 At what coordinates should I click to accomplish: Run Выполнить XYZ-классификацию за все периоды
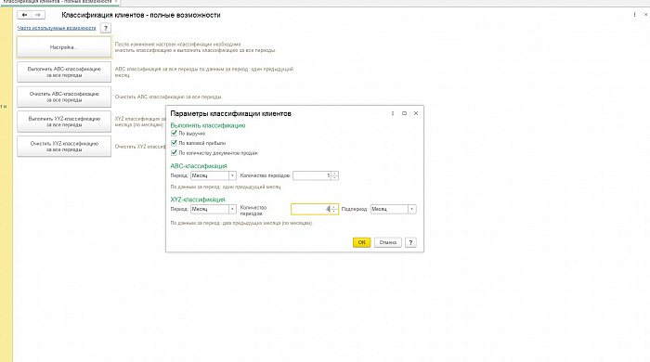[64, 122]
